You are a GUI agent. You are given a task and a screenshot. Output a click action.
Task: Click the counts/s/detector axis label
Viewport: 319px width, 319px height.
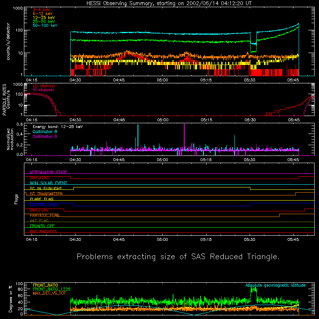click(8, 41)
